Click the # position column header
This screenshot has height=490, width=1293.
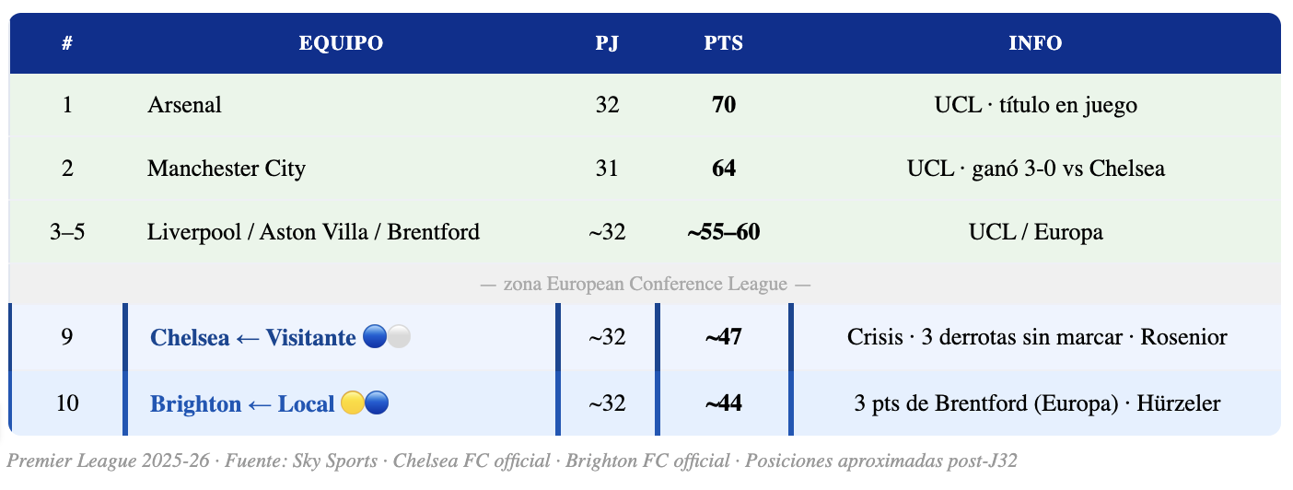(67, 43)
